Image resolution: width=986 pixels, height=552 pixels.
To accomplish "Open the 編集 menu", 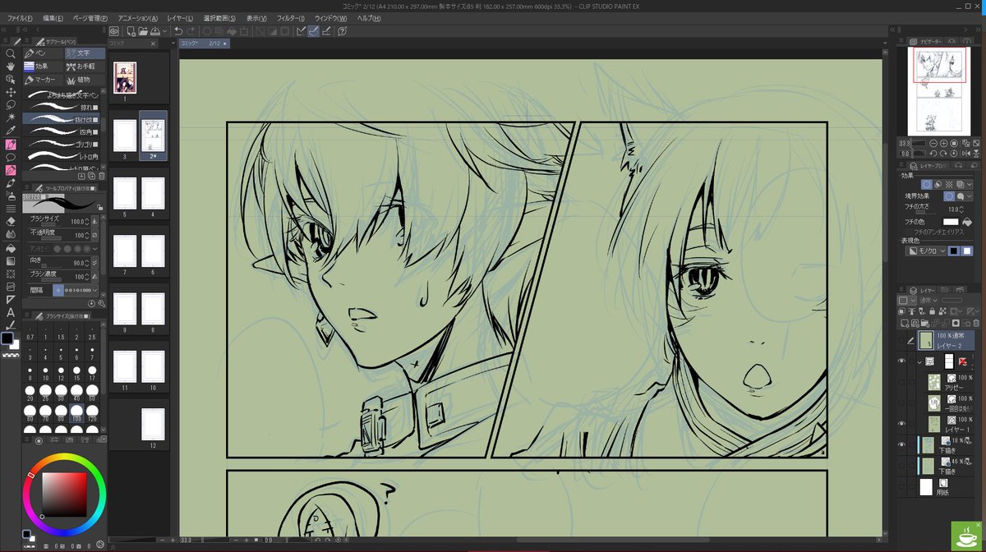I will (x=53, y=18).
